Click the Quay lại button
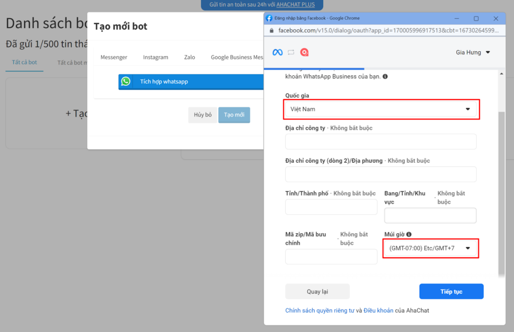 click(x=317, y=291)
